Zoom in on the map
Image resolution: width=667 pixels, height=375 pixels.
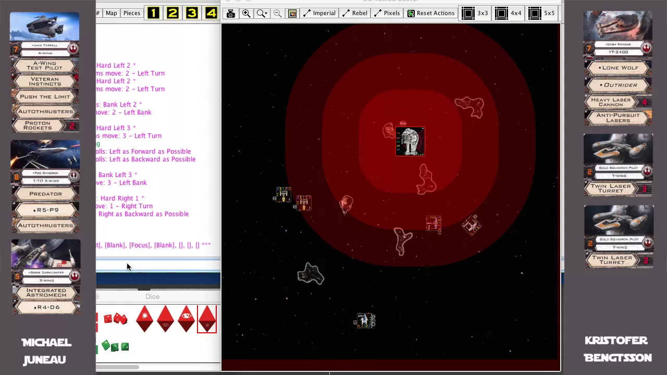pyautogui.click(x=246, y=14)
